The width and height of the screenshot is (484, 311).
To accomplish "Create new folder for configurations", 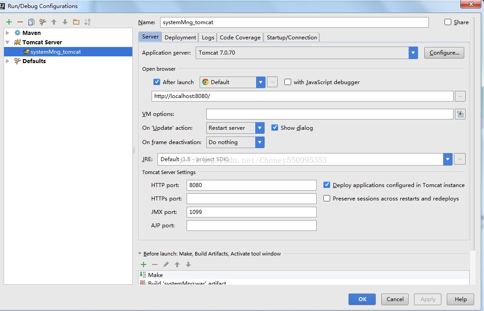I will coord(76,22).
